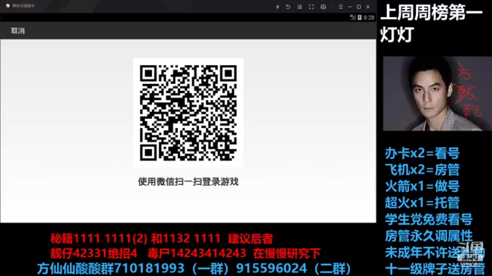The image size is (492, 276).
Task: Click the group number 710181993
Action: (x=149, y=269)
